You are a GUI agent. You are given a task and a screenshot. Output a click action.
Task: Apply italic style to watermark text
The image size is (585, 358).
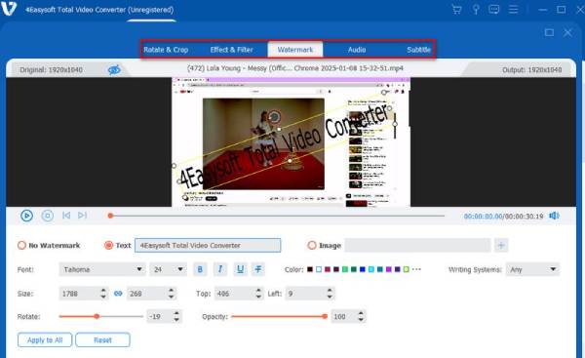click(x=220, y=269)
